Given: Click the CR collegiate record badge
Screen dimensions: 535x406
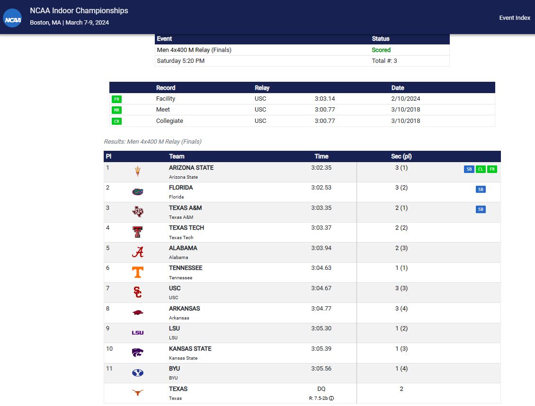Looking at the screenshot, I should (116, 121).
